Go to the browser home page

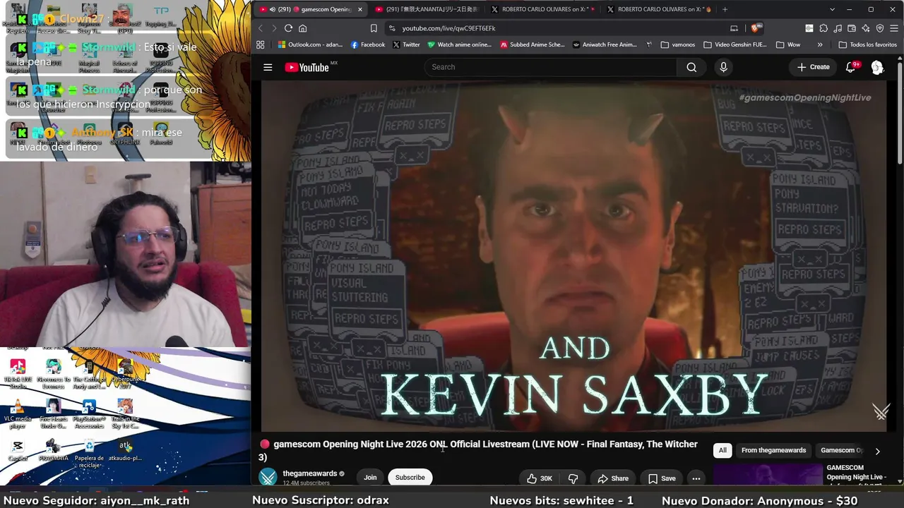303,28
